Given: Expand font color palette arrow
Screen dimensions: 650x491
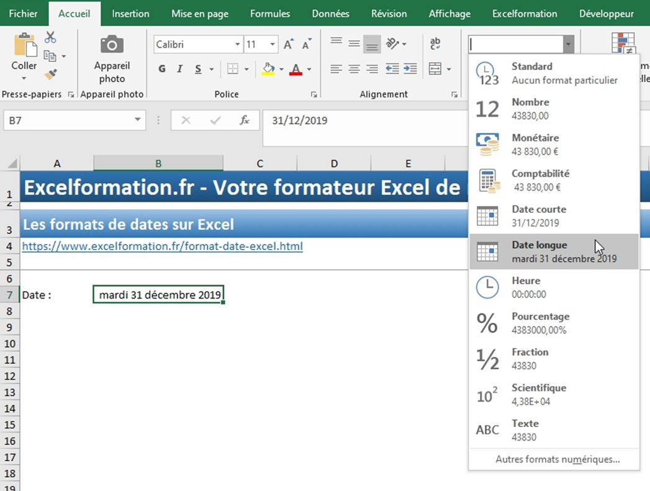Looking at the screenshot, I should (309, 69).
